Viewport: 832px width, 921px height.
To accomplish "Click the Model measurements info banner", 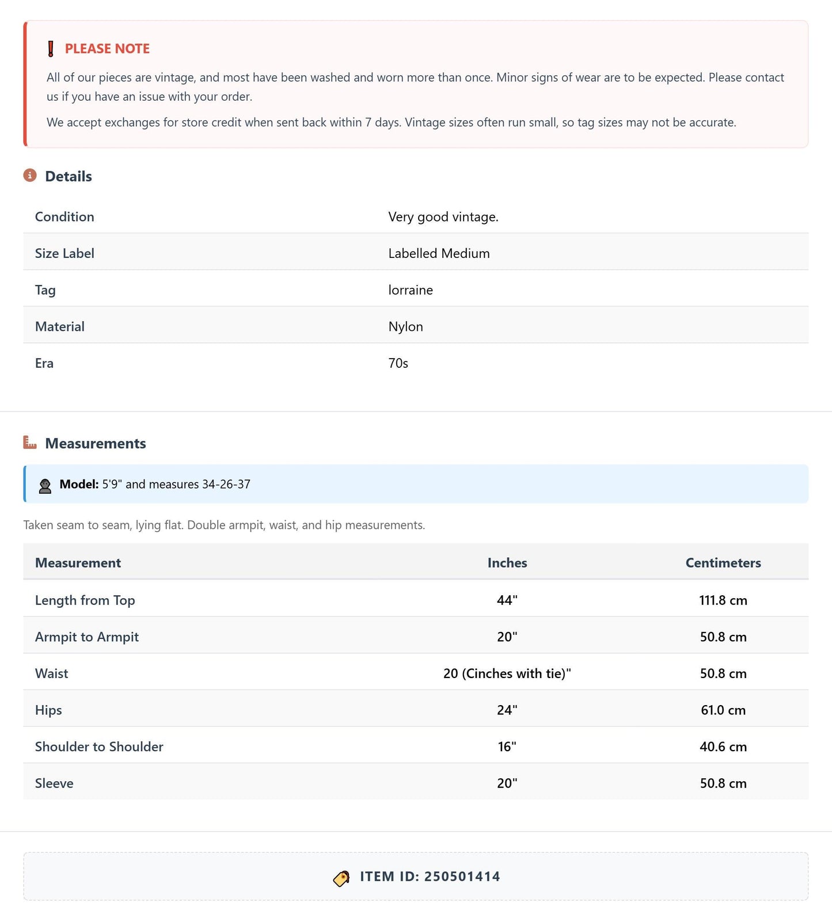I will [416, 484].
